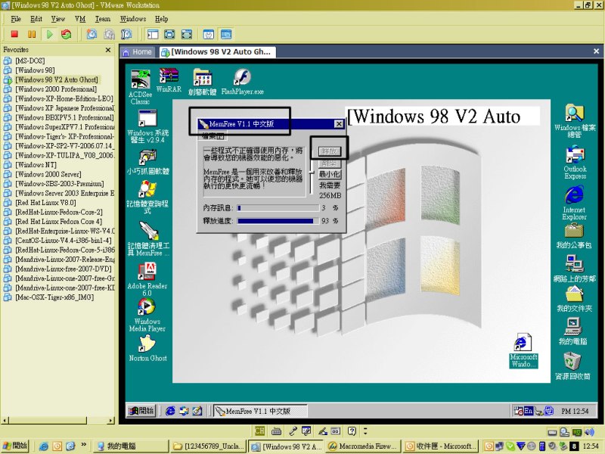Toggle the sidebar show/hide toolbar button
Image resolution: width=605 pixels, height=454 pixels.
pyautogui.click(x=153, y=34)
